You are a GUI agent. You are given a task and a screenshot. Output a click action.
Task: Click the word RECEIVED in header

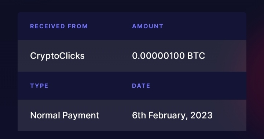47,26
